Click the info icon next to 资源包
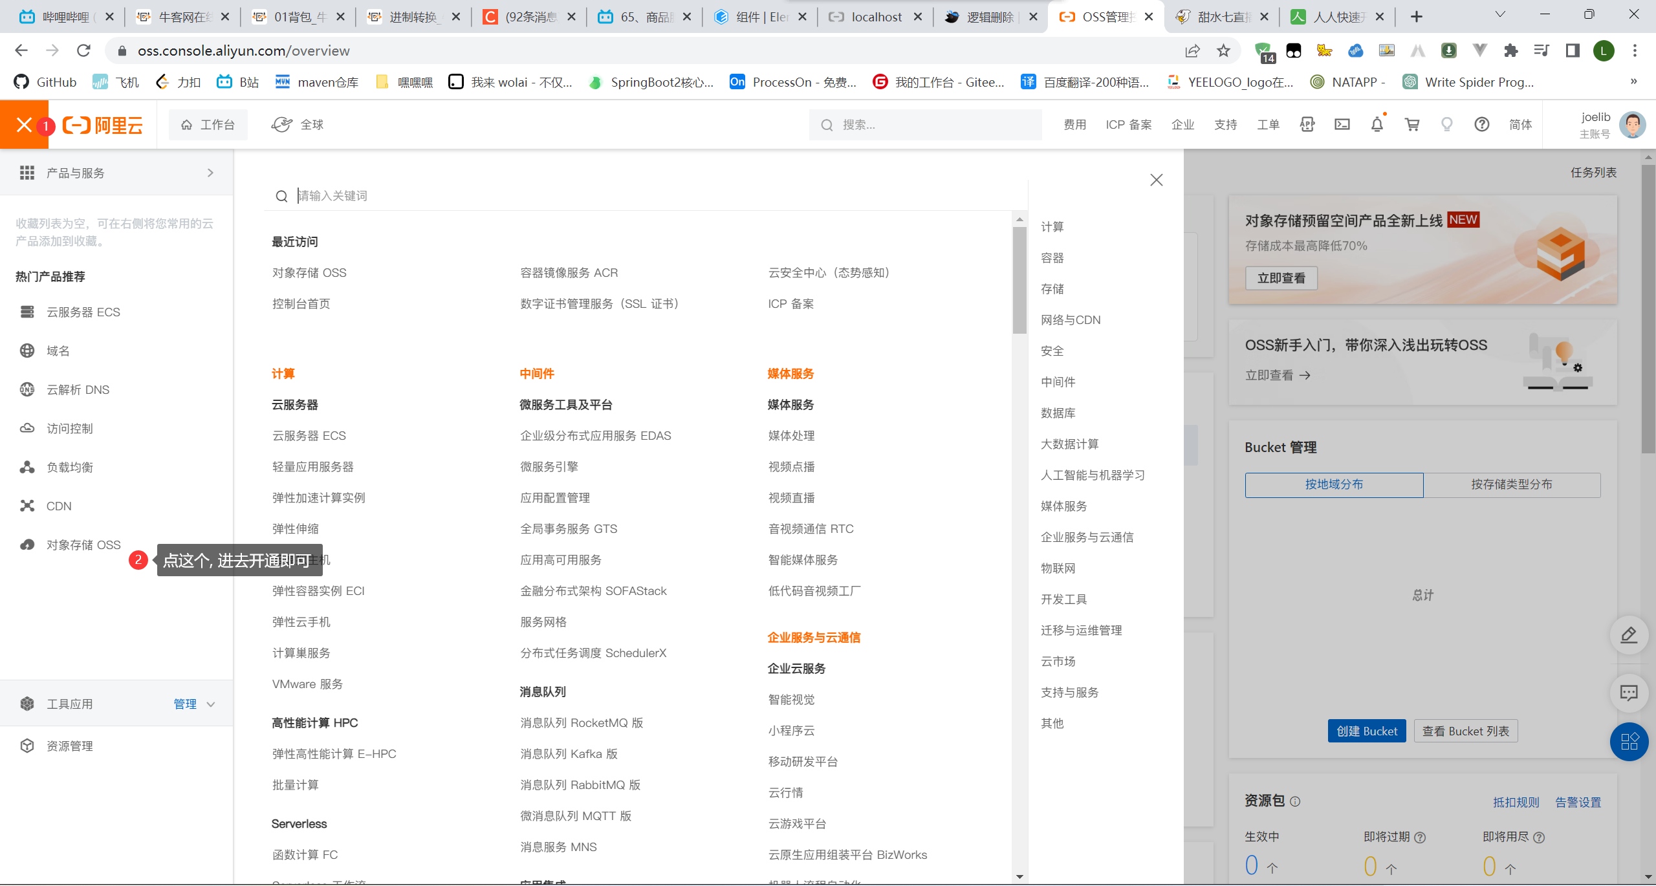 tap(1295, 801)
